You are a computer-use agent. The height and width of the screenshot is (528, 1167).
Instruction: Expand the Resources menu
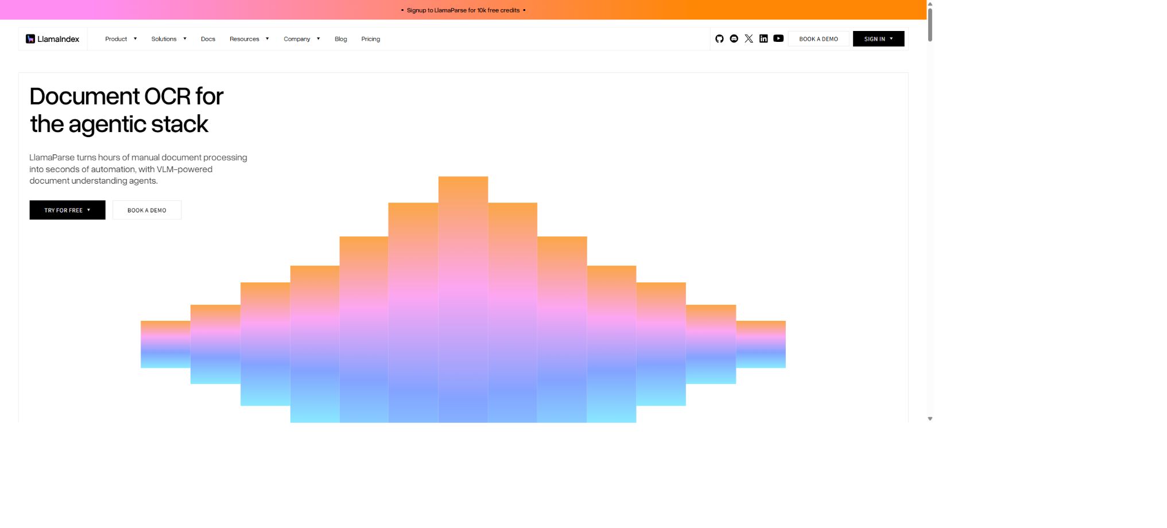[249, 39]
